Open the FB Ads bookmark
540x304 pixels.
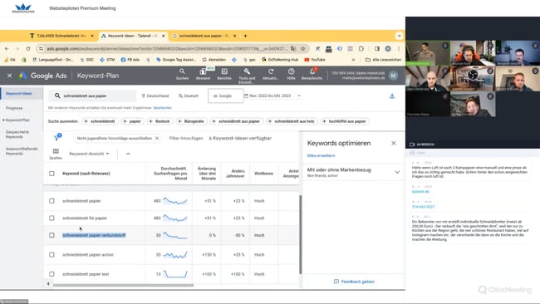pyautogui.click(x=130, y=60)
